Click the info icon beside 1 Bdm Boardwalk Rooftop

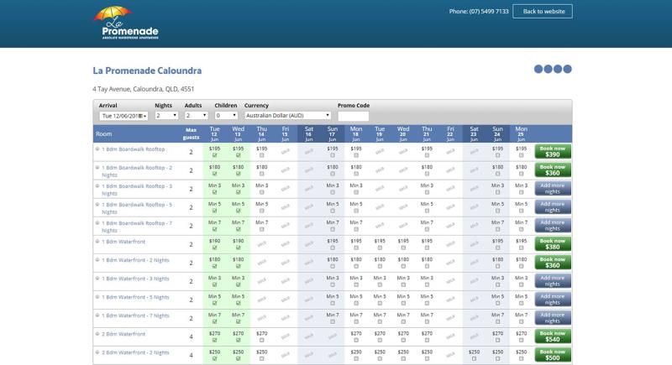click(97, 149)
